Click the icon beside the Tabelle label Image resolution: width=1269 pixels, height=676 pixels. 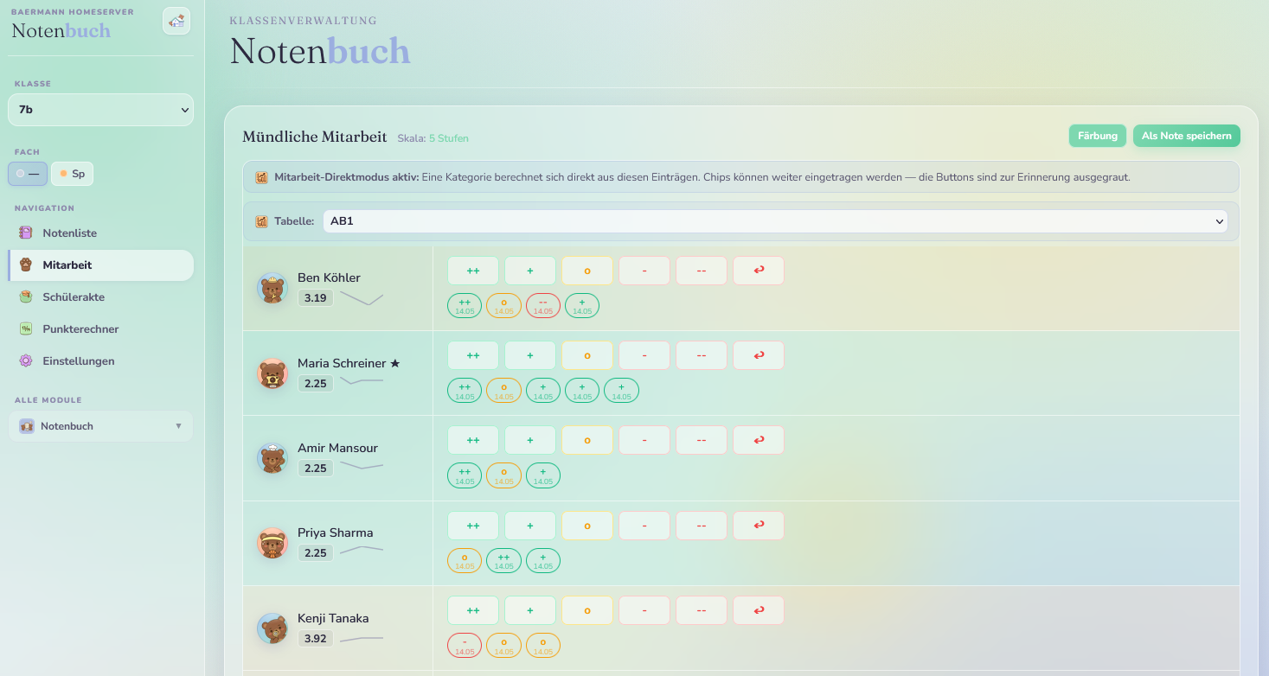261,221
